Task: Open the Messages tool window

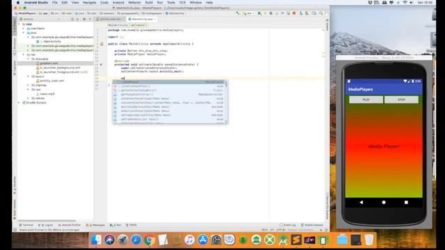Action: click(x=96, y=225)
